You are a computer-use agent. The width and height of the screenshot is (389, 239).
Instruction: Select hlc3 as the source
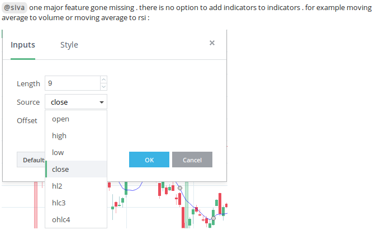[59, 203]
